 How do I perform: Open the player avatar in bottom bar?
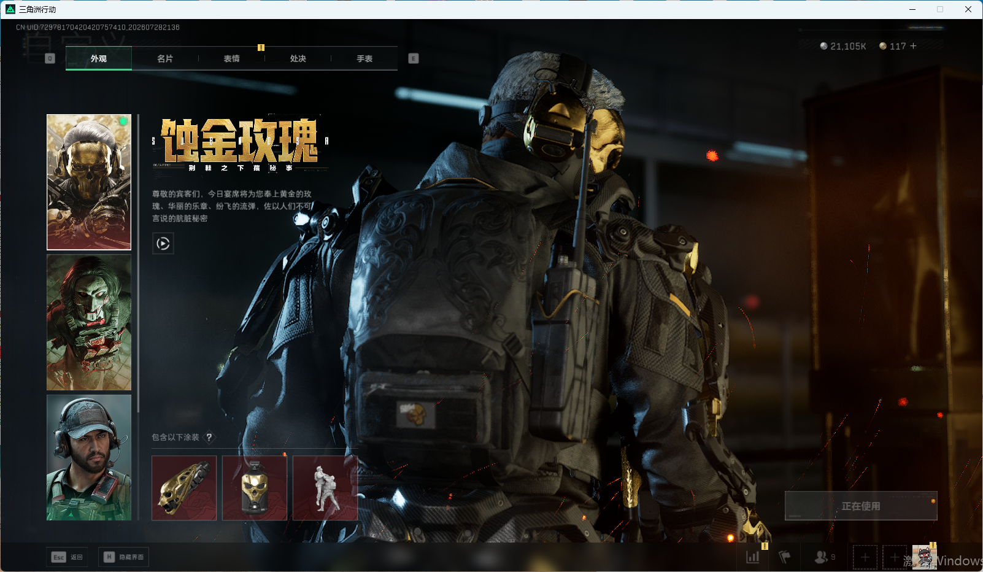click(x=924, y=557)
